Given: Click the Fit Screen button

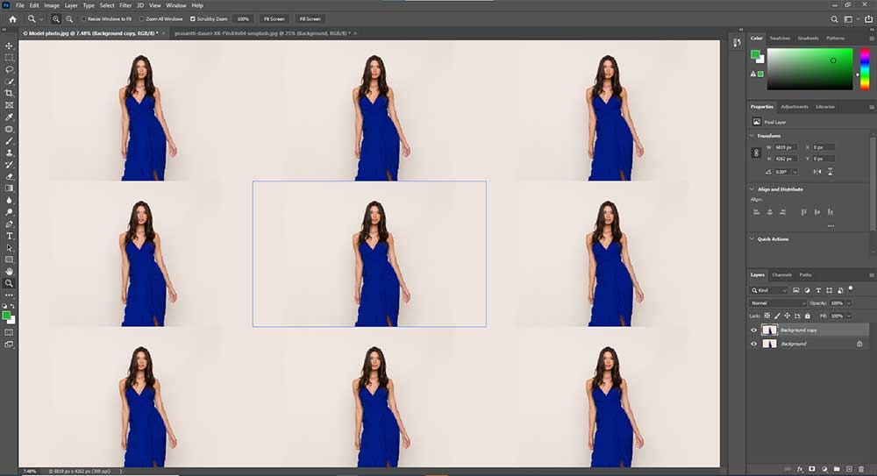Looking at the screenshot, I should [x=274, y=19].
